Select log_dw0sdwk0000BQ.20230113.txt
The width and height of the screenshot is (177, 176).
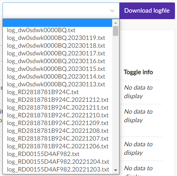point(58,84)
